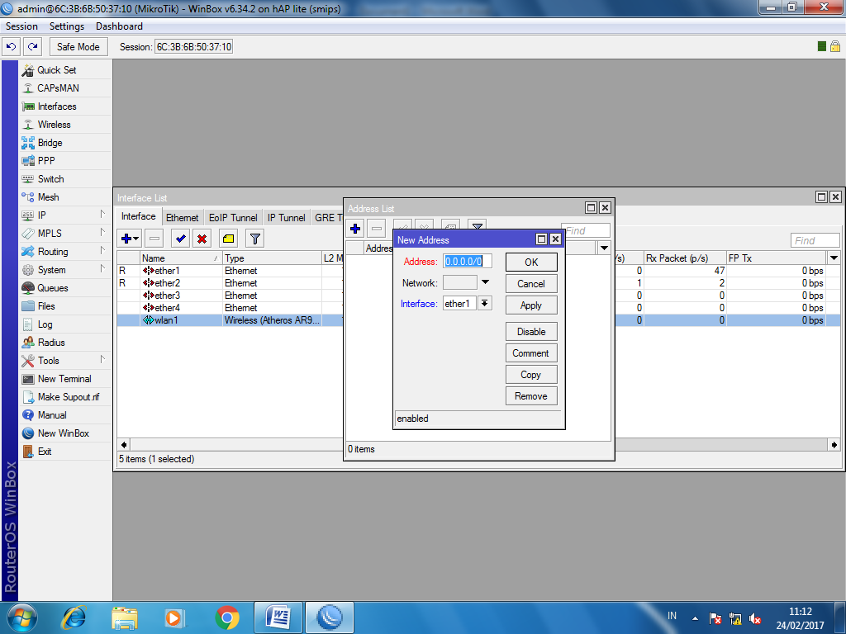Click Exit in sidebar
Image resolution: width=846 pixels, height=634 pixels.
(65, 452)
